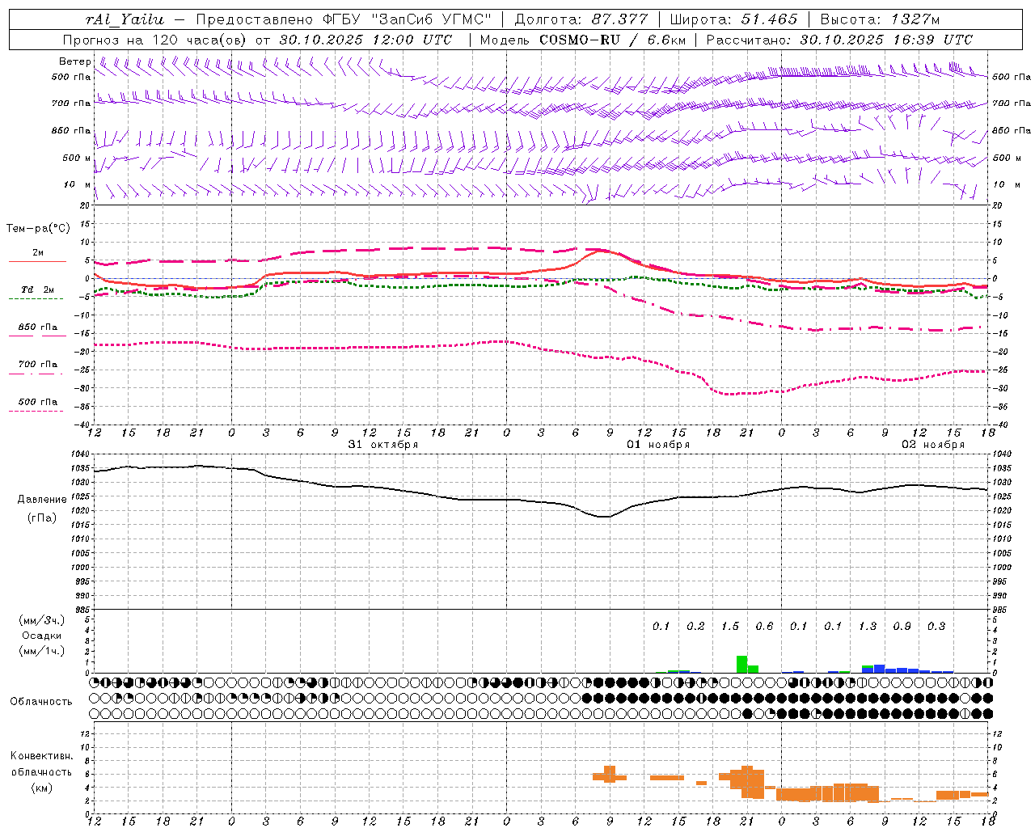The height and width of the screenshot is (828, 1035).
Task: Click the precipitation value "0.2"
Action: (x=695, y=627)
